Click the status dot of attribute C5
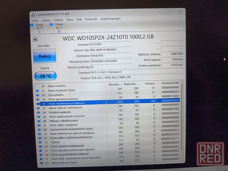 pyautogui.click(x=40, y=151)
